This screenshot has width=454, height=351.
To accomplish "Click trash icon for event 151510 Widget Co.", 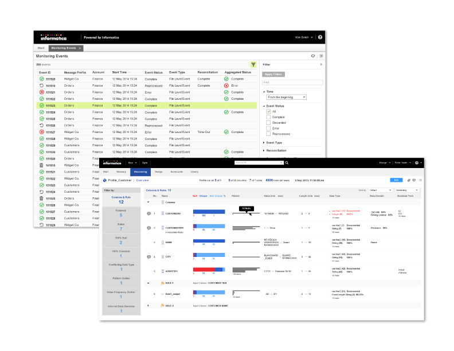I will pos(41,165).
